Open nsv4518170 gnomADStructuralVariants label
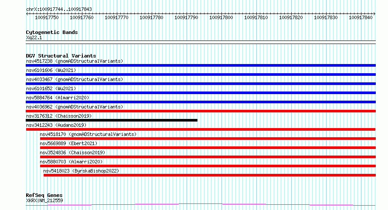388x210 pixels. click(x=88, y=134)
